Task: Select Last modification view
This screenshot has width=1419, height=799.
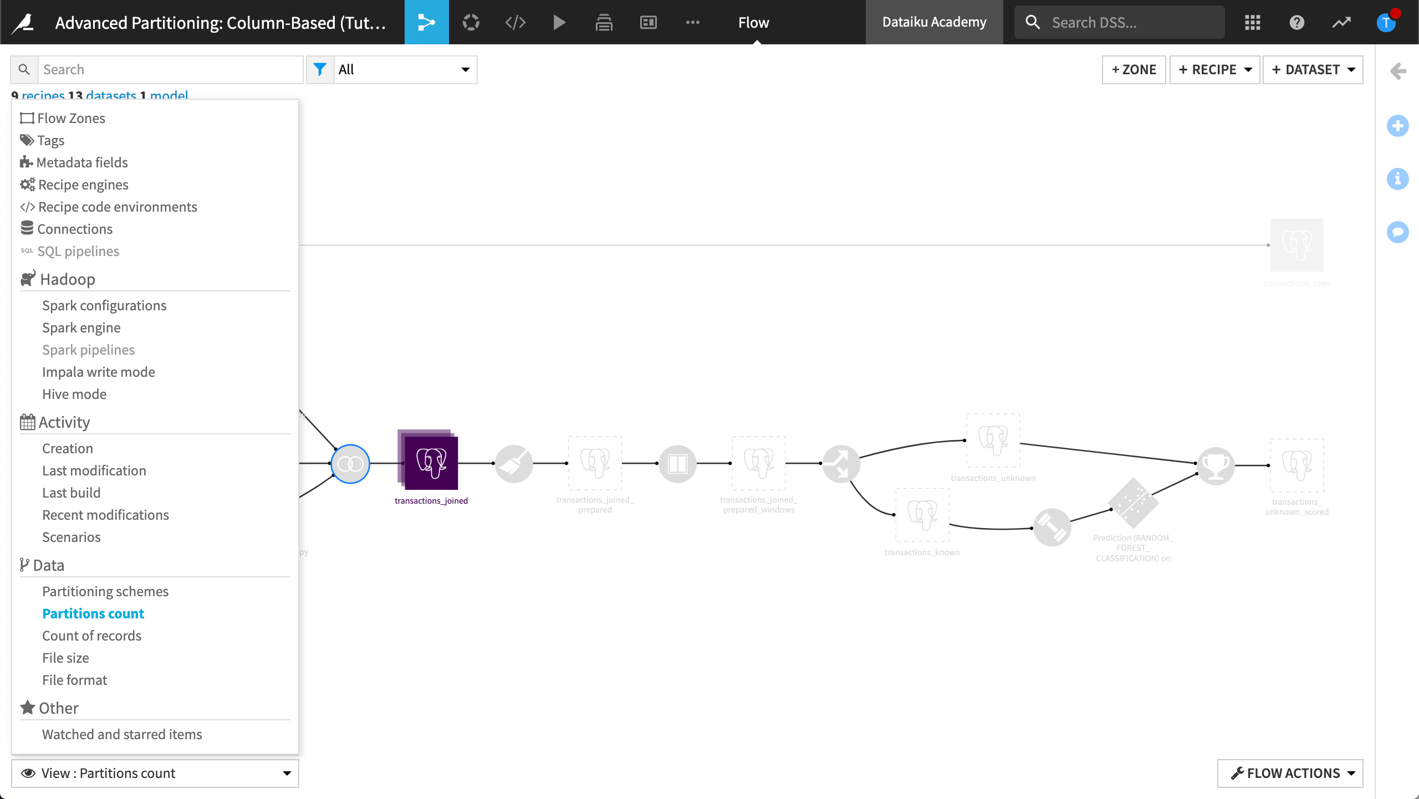Action: 94,470
